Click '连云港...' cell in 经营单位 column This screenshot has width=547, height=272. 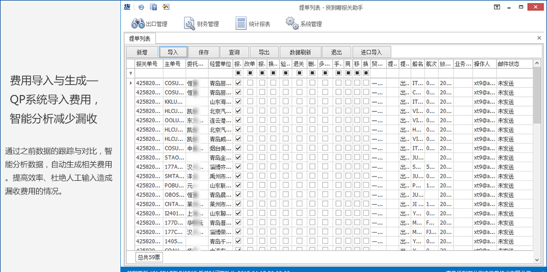pyautogui.click(x=220, y=120)
